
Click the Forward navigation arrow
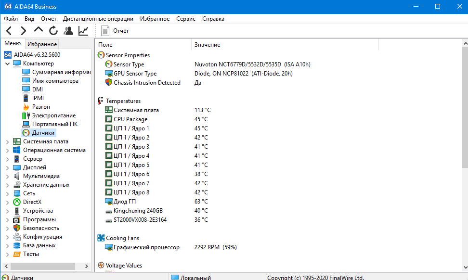pos(23,31)
